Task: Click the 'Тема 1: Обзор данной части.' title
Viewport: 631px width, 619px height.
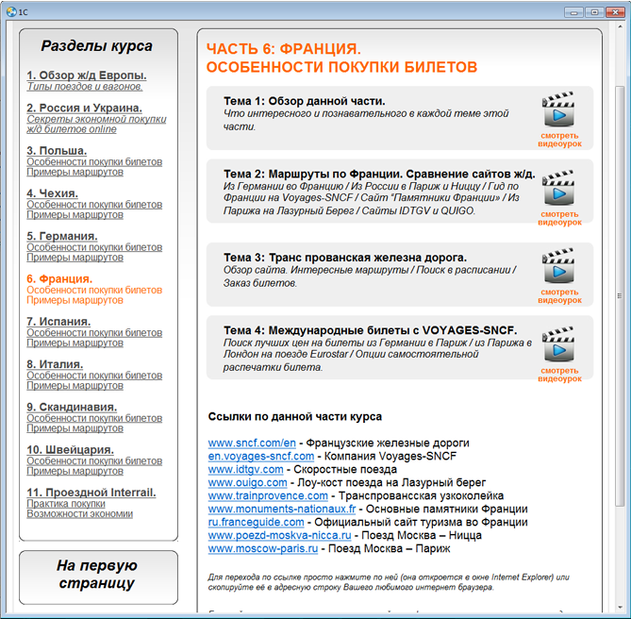Action: click(305, 101)
